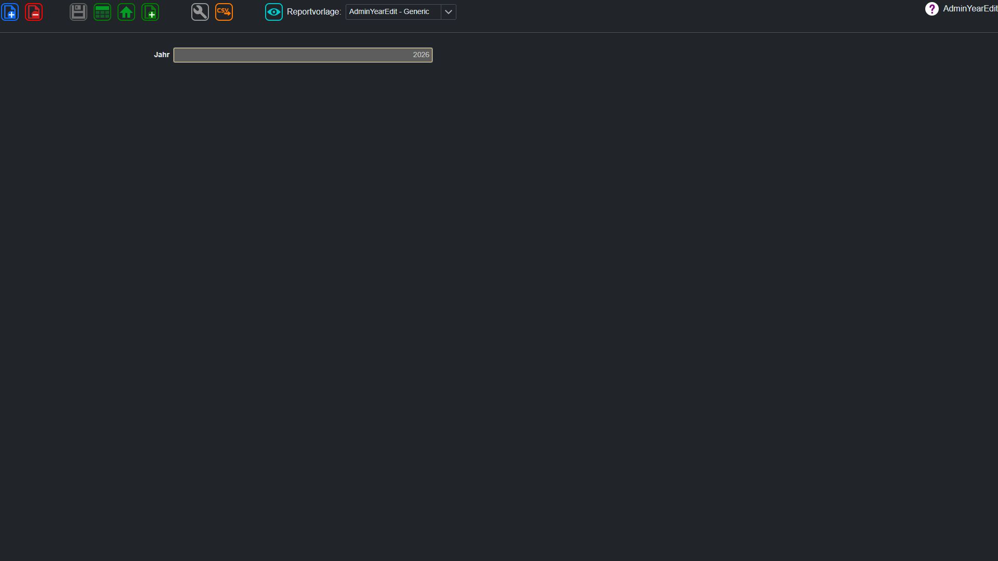Focus the Jahr input field

click(303, 55)
